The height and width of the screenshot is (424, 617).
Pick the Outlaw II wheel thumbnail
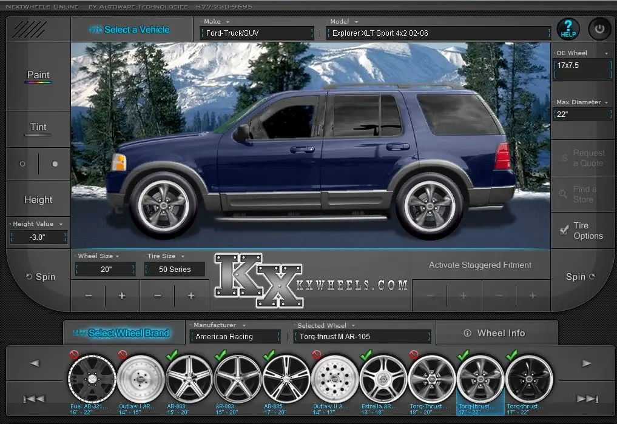point(335,379)
